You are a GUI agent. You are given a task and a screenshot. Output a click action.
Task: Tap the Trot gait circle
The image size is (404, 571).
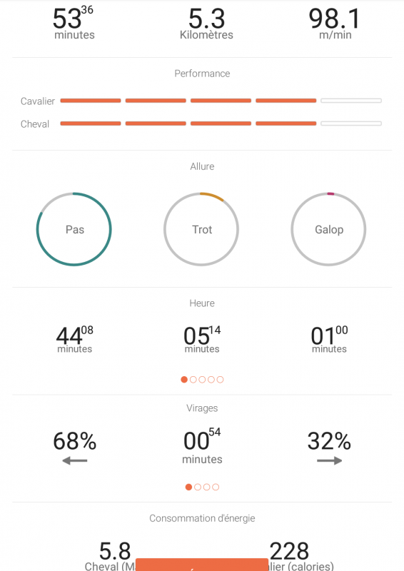pyautogui.click(x=201, y=229)
